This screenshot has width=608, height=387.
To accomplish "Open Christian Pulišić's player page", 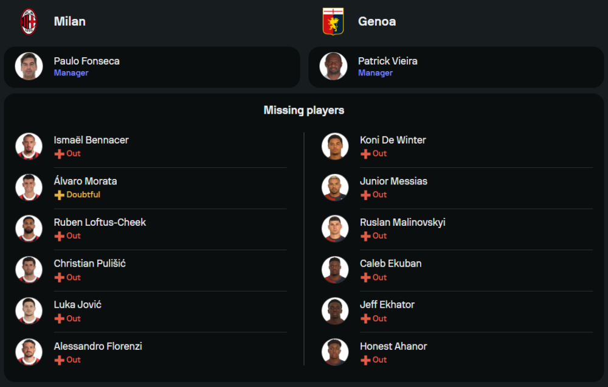I will (89, 263).
